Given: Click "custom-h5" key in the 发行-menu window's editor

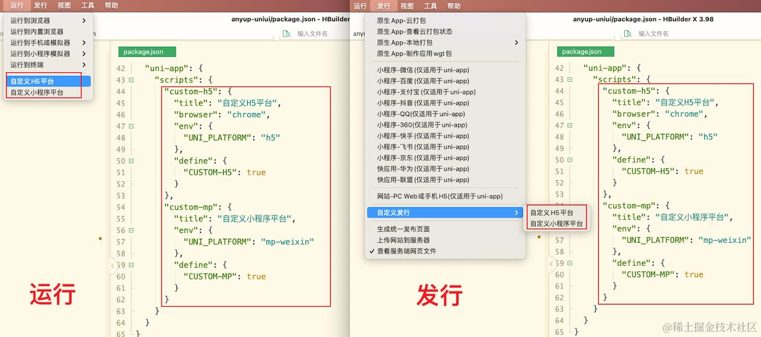Looking at the screenshot, I should pyautogui.click(x=629, y=91).
